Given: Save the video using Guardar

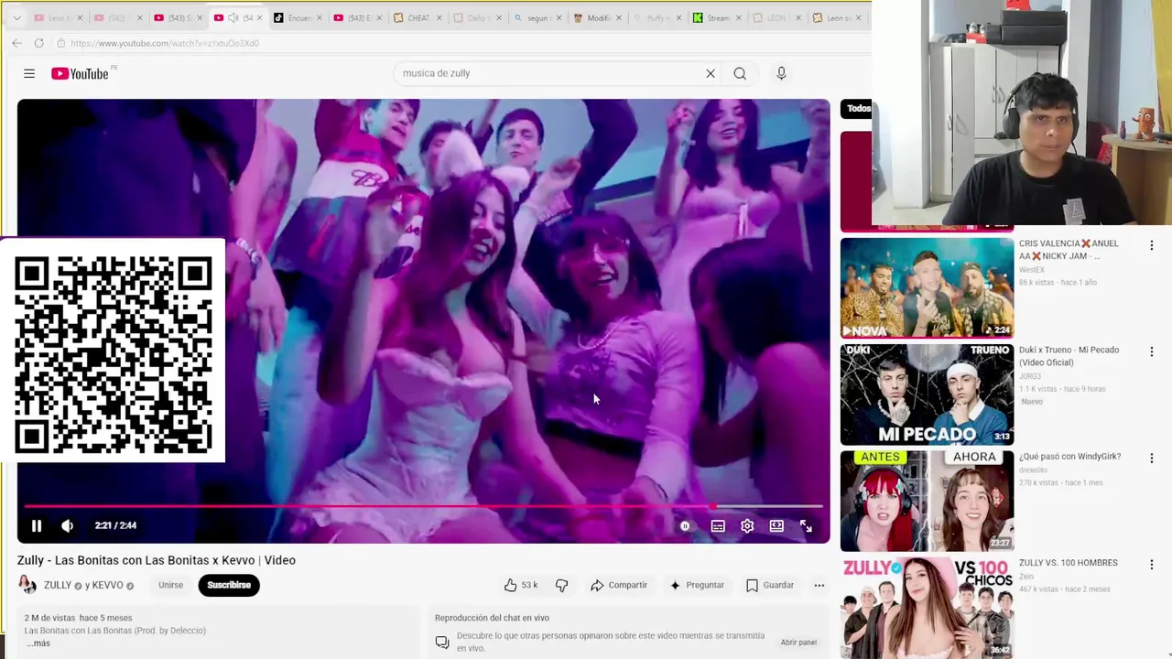Looking at the screenshot, I should point(770,585).
